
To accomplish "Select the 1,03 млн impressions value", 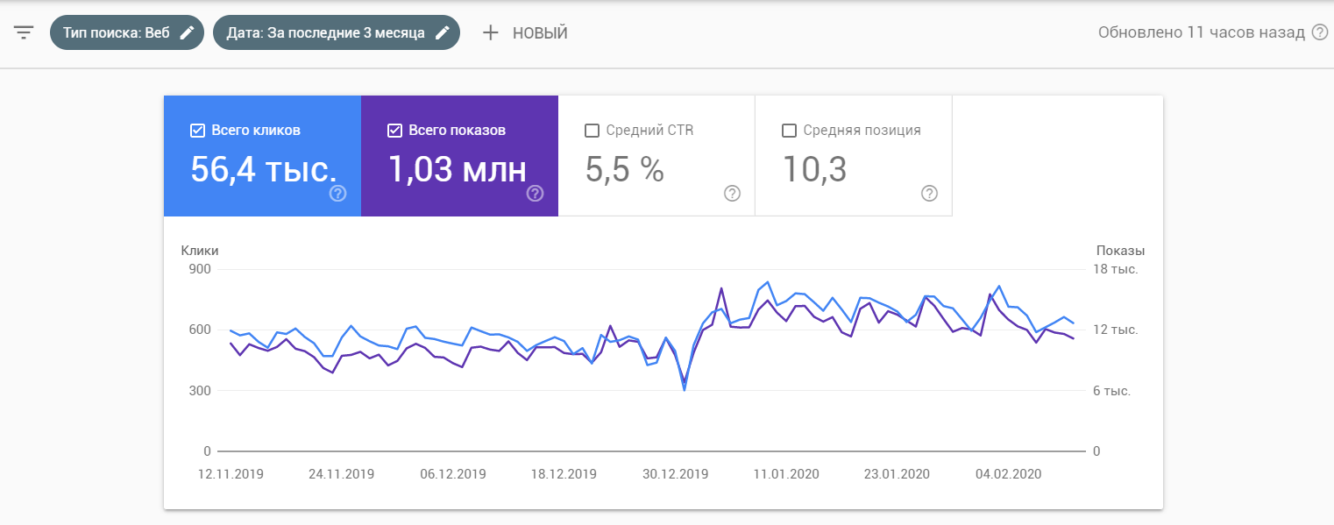I will click(458, 169).
